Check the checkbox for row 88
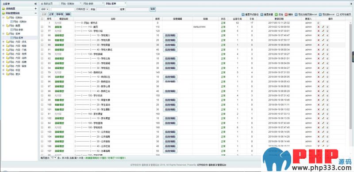 (42, 35)
